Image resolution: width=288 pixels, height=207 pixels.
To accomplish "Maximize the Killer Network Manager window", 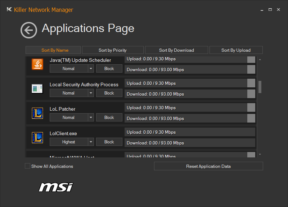I will point(270,10).
